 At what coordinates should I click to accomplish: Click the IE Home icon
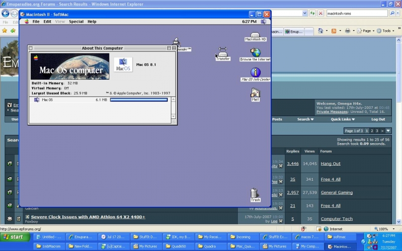321,31
